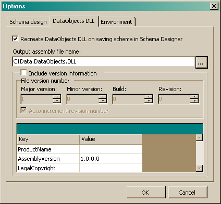This screenshot has height=204, width=221.
Task: Decrease Build number with down arrow
Action: pos(149,101)
